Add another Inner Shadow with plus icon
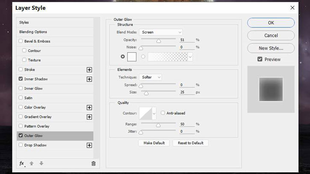310x174 pixels. [89, 79]
